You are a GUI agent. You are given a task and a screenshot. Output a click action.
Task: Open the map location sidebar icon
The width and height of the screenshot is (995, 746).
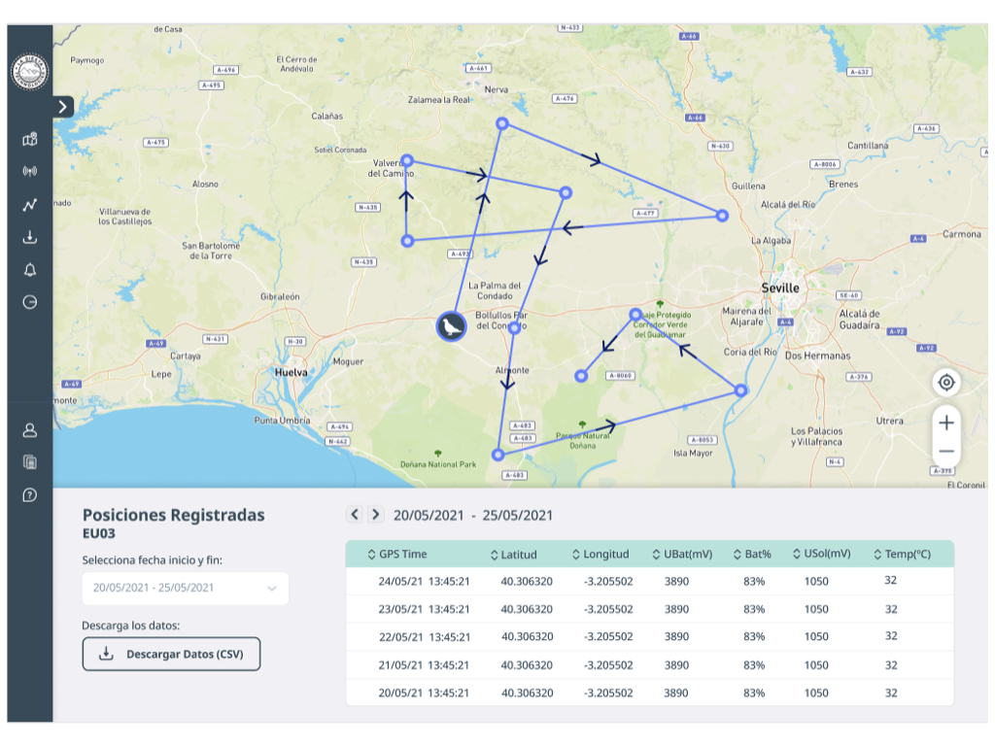[29, 140]
